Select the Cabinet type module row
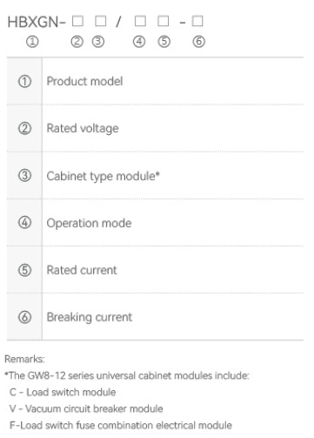The height and width of the screenshot is (438, 314). click(155, 176)
